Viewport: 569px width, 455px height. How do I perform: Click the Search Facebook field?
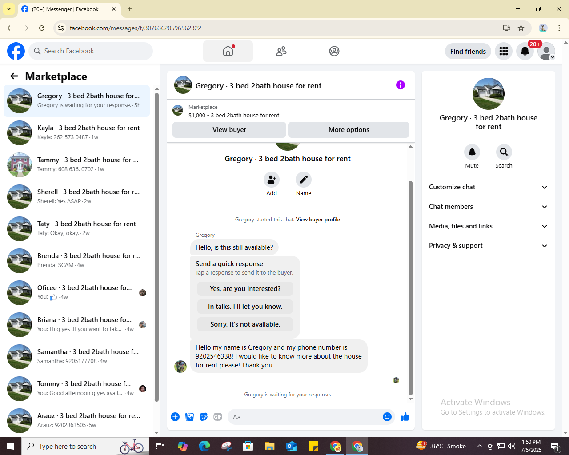(91, 51)
